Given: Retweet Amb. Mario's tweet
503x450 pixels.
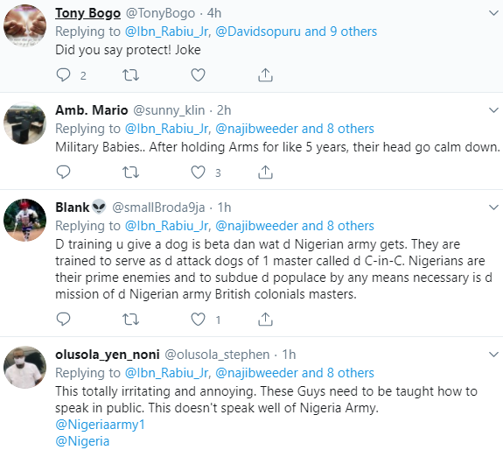Looking at the screenshot, I should pos(130,172).
